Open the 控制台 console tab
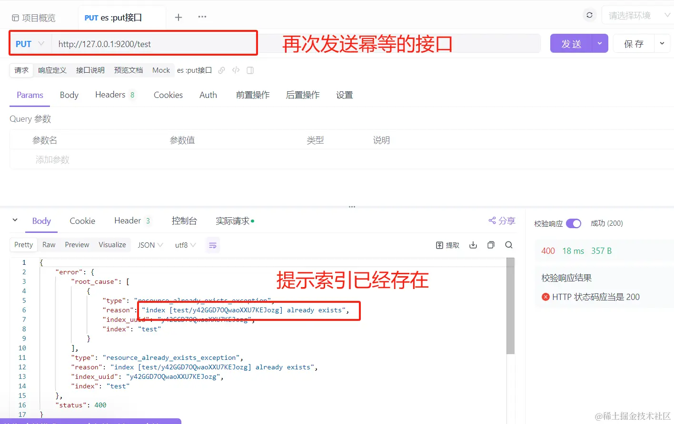Image resolution: width=674 pixels, height=424 pixels. tap(184, 221)
